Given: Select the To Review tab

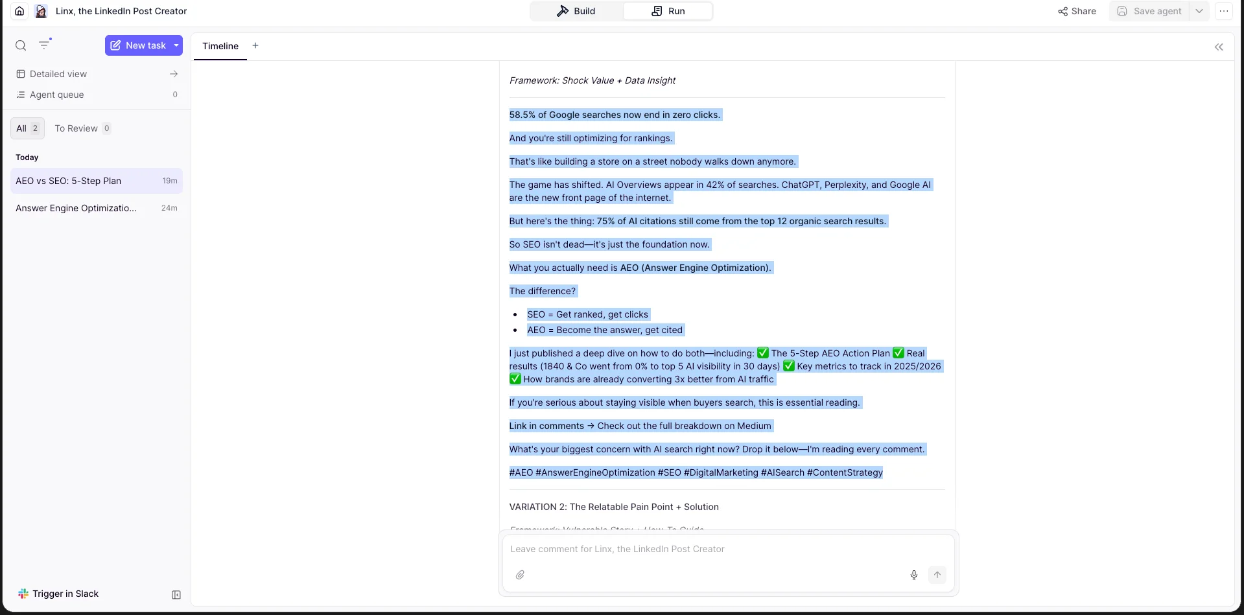Looking at the screenshot, I should pos(82,128).
